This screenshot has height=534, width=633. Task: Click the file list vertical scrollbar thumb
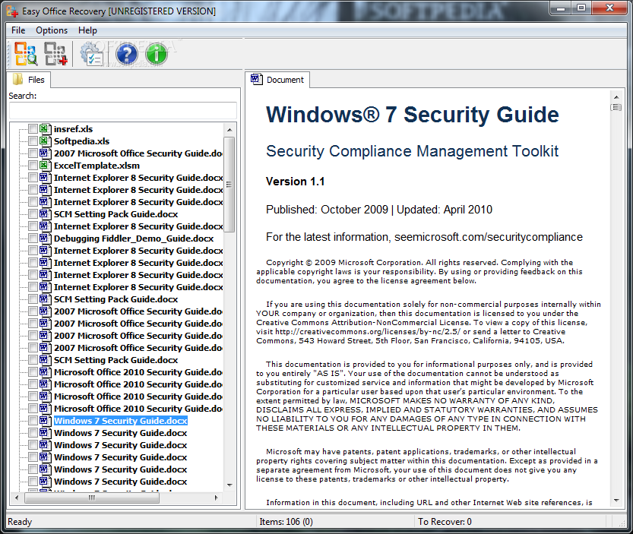[229, 185]
